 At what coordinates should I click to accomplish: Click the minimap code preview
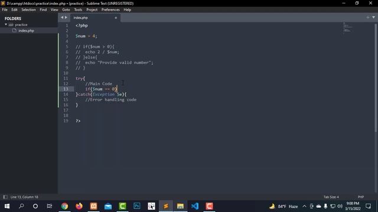tap(347, 28)
